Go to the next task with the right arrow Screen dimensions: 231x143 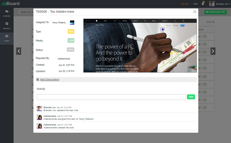213,51
